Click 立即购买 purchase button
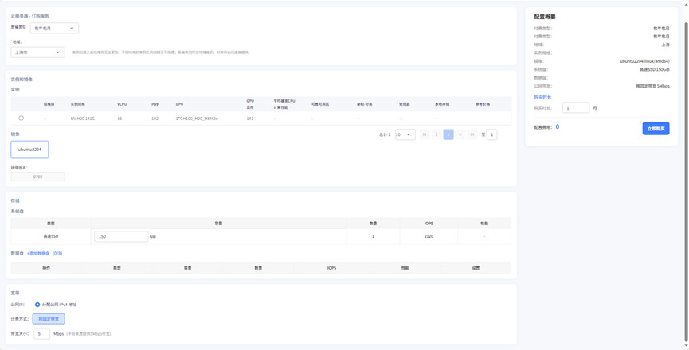Image resolution: width=689 pixels, height=350 pixels. 656,128
